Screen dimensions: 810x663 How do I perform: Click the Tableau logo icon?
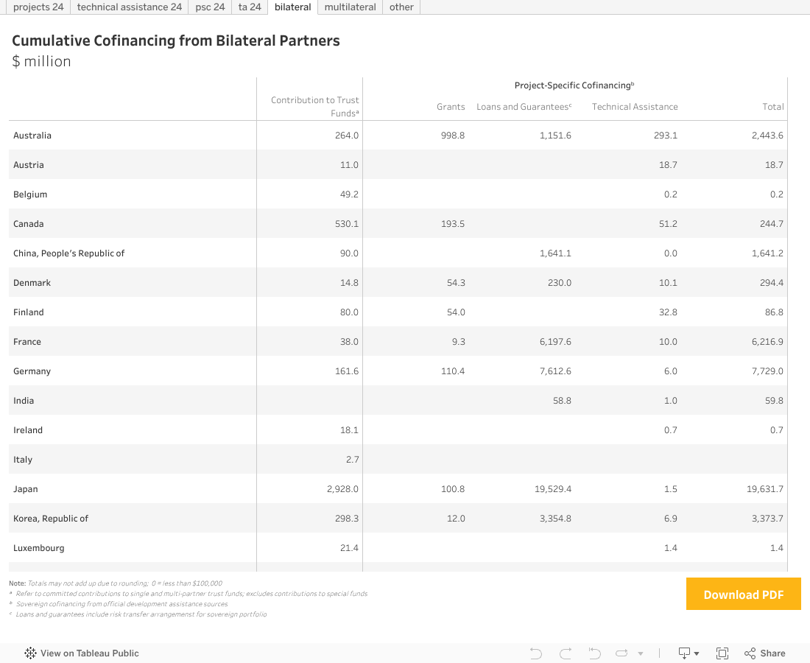click(31, 653)
